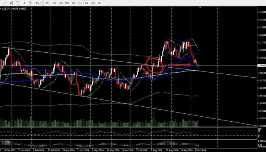Select the D1 daily timeframe
Viewport: 266px width, 152px height.
[x=86, y=3]
